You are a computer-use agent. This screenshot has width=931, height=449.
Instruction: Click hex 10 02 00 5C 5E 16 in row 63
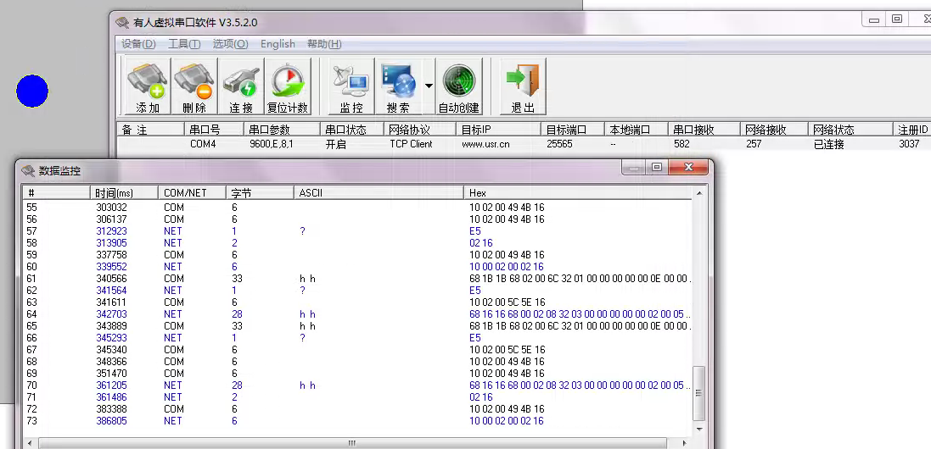tap(507, 302)
